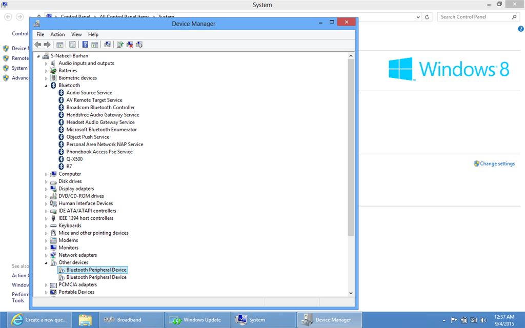Expand the Human Interface Devices node
Viewport: 525px width, 328px height.
(46, 204)
